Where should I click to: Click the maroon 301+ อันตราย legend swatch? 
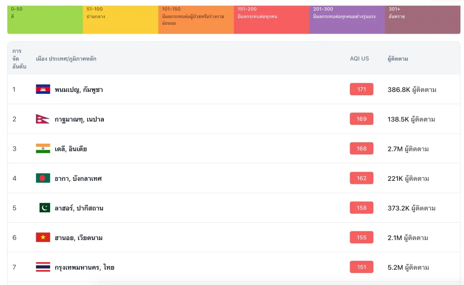pos(422,20)
